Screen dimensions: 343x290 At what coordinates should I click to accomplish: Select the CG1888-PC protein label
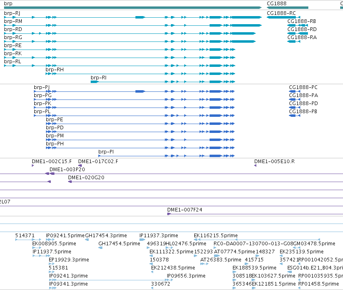pyautogui.click(x=303, y=87)
